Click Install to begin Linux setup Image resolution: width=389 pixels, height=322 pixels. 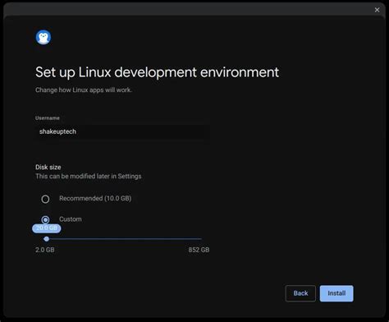tap(336, 293)
